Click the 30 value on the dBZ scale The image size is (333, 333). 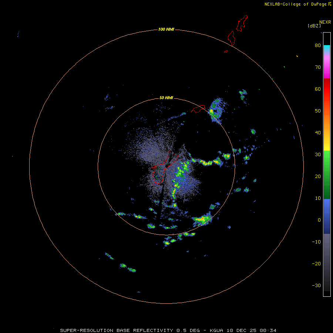coord(318,154)
